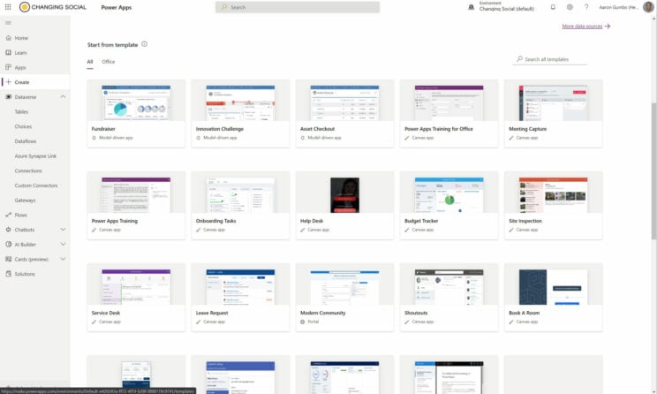Click the Solutions icon in sidebar

coord(8,274)
